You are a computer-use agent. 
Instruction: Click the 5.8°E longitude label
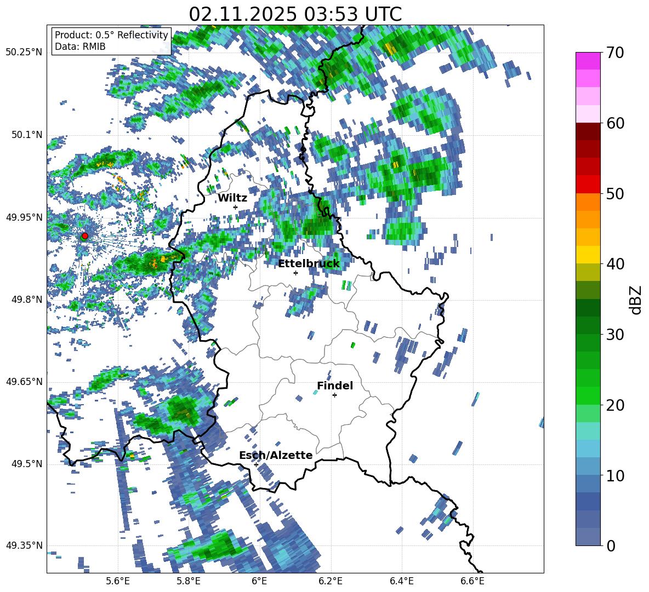coord(189,581)
